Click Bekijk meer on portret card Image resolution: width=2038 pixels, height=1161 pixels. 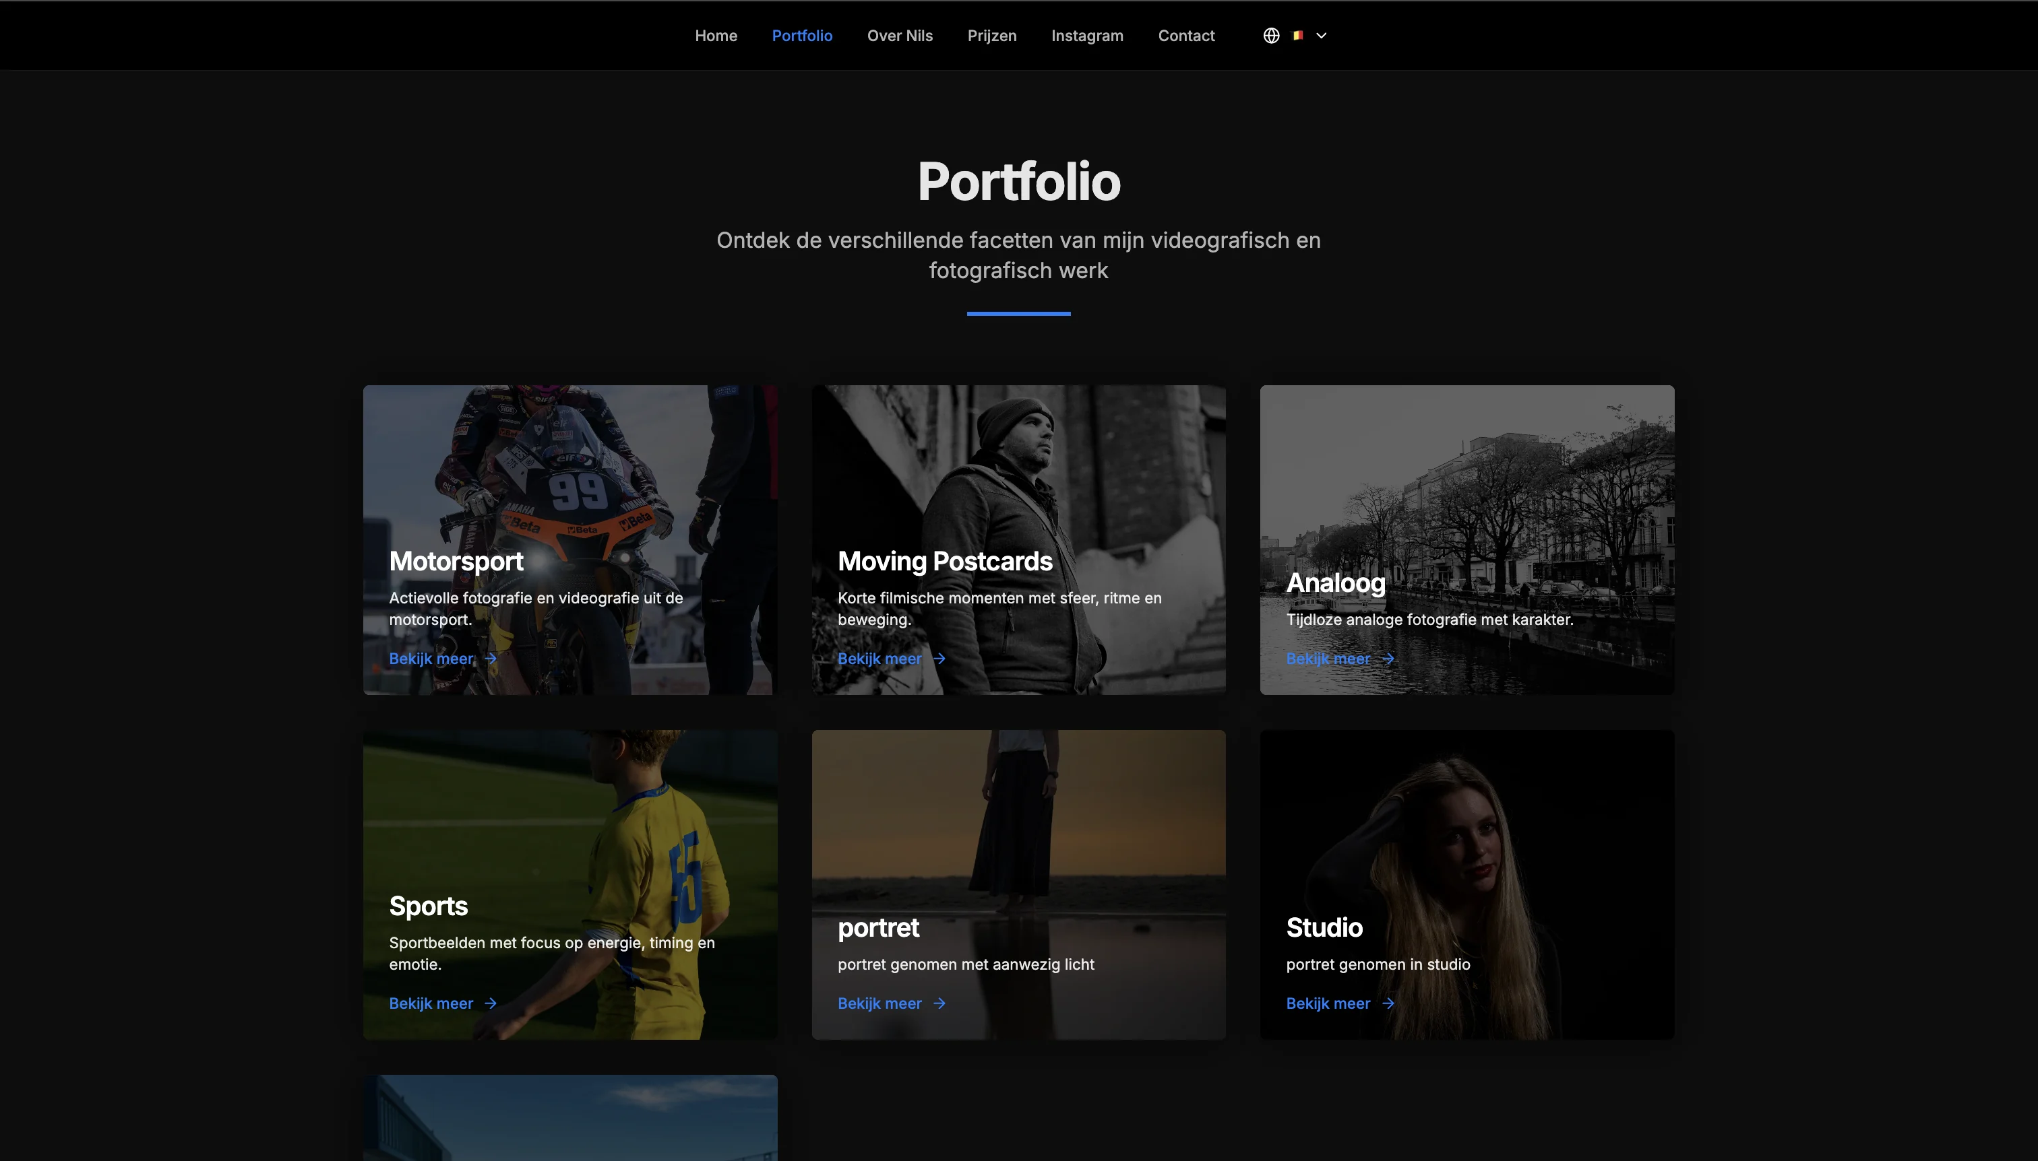click(x=879, y=1003)
